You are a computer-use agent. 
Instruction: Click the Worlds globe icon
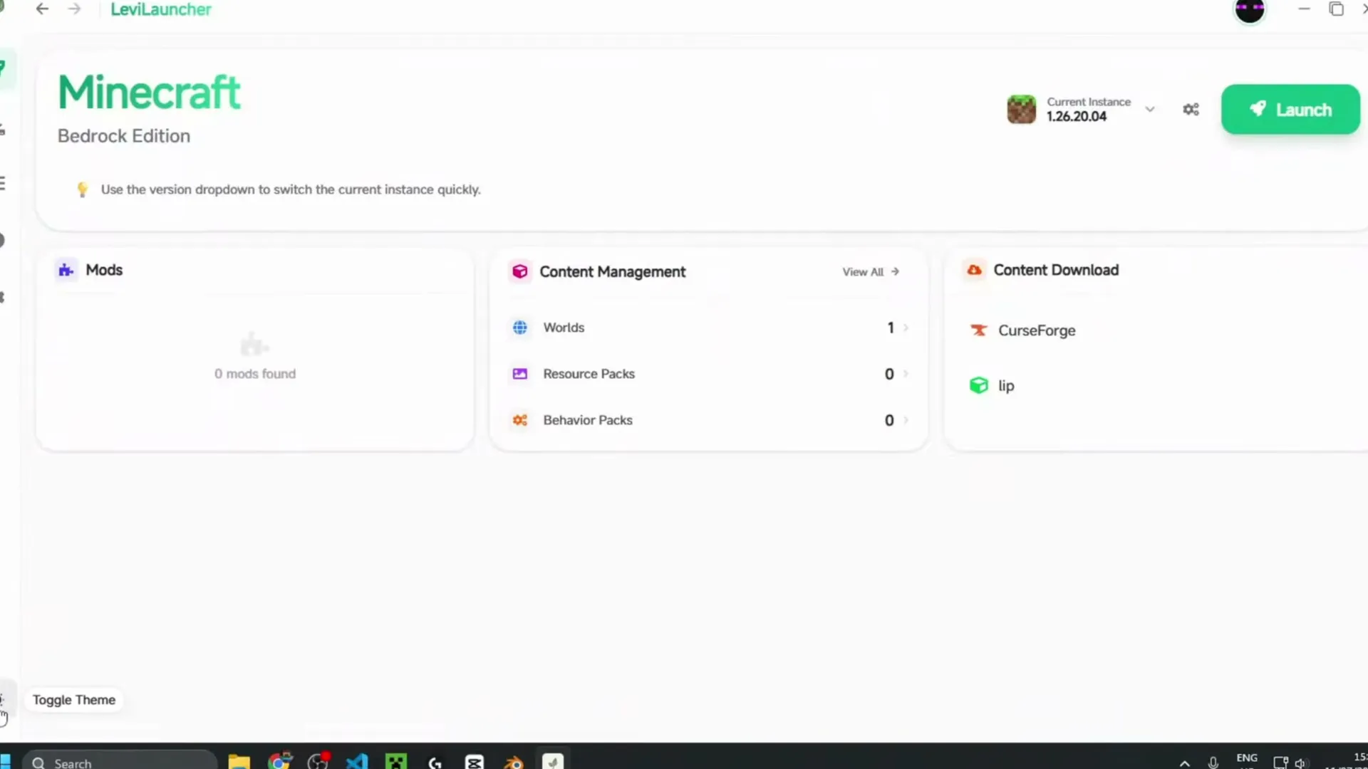tap(520, 328)
